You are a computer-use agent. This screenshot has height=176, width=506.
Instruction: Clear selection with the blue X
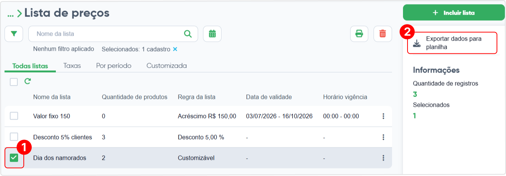point(175,49)
